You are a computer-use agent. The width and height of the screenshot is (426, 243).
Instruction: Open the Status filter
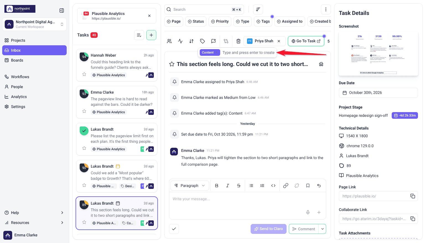(x=196, y=22)
